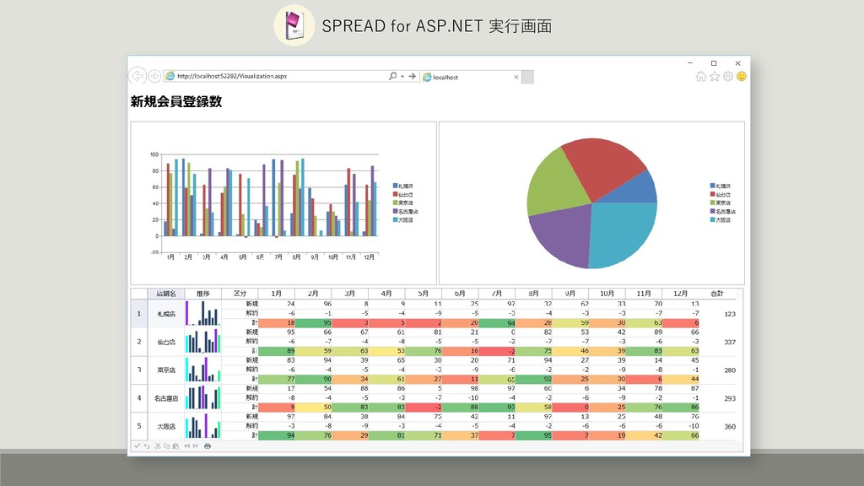Screen dimensions: 864x486
Task: Click the update checkmark icon in spreadsheet toolbar
Action: pos(138,445)
